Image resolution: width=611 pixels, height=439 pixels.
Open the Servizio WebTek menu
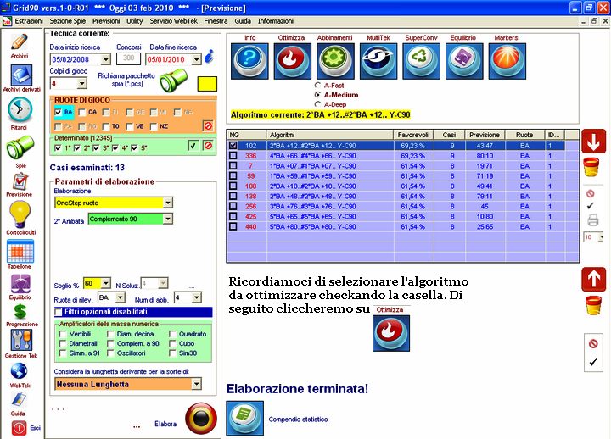174,19
